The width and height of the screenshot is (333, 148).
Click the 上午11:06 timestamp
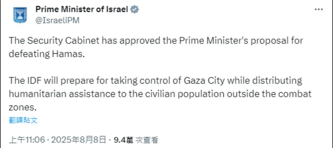[x=27, y=140]
